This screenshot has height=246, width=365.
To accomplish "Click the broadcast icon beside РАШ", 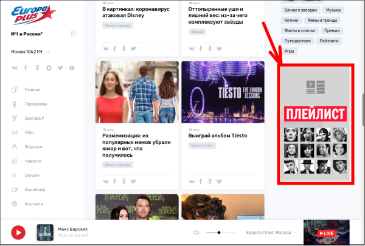I will pos(15,132).
